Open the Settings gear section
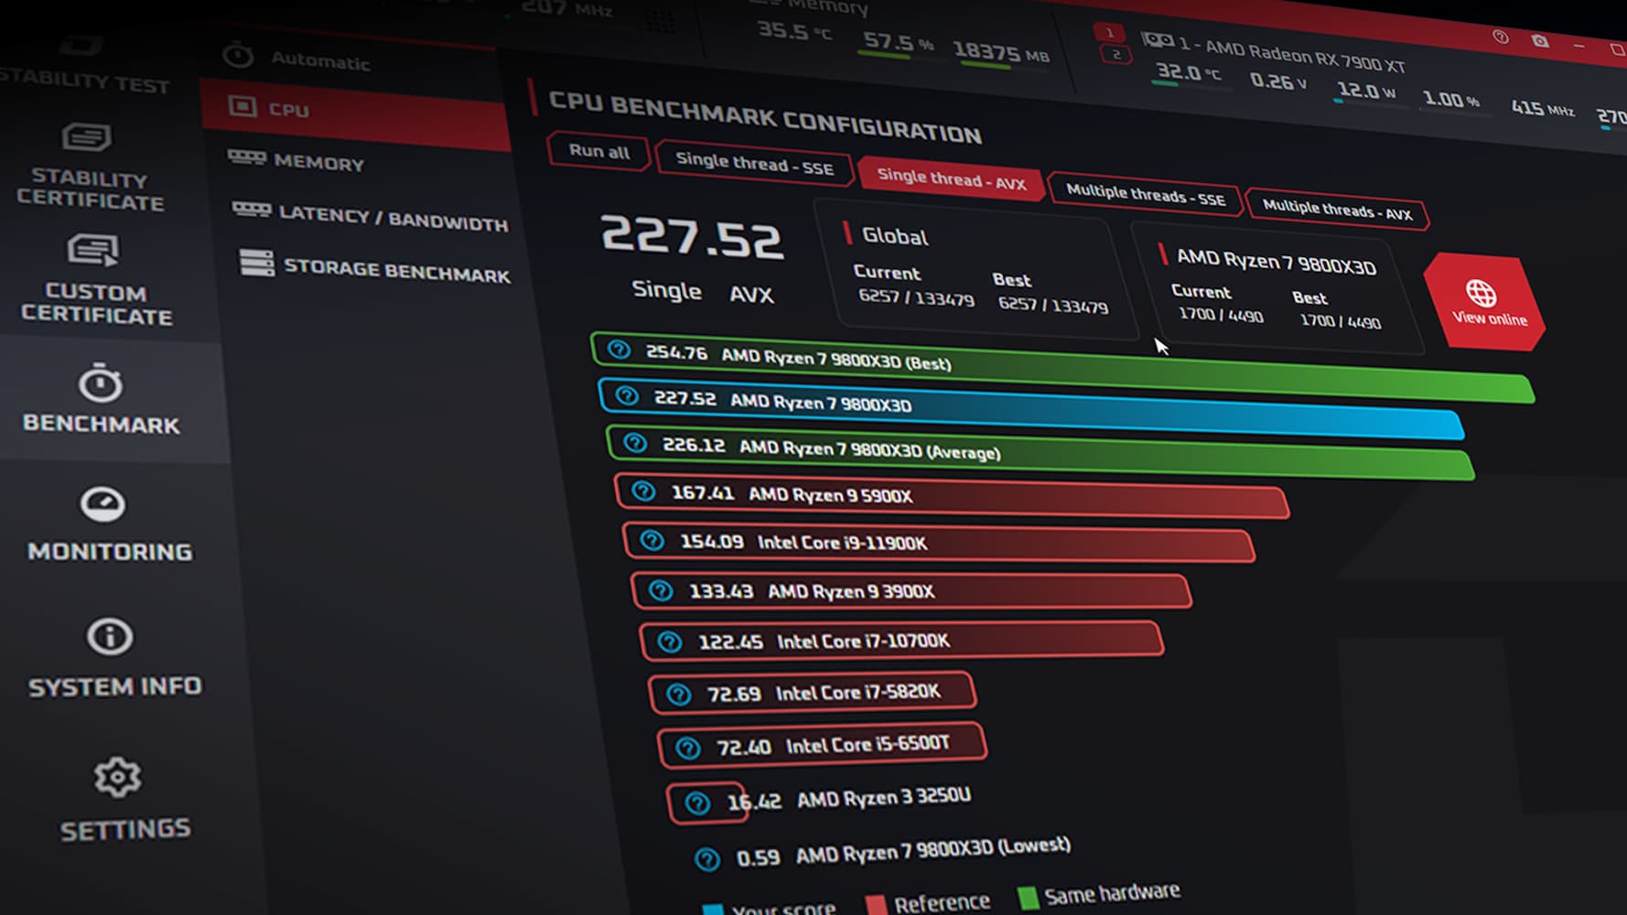 124,798
